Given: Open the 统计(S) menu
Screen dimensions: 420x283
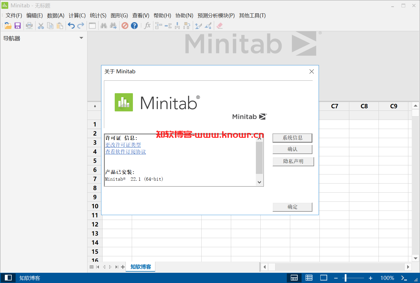Looking at the screenshot, I should pos(98,16).
